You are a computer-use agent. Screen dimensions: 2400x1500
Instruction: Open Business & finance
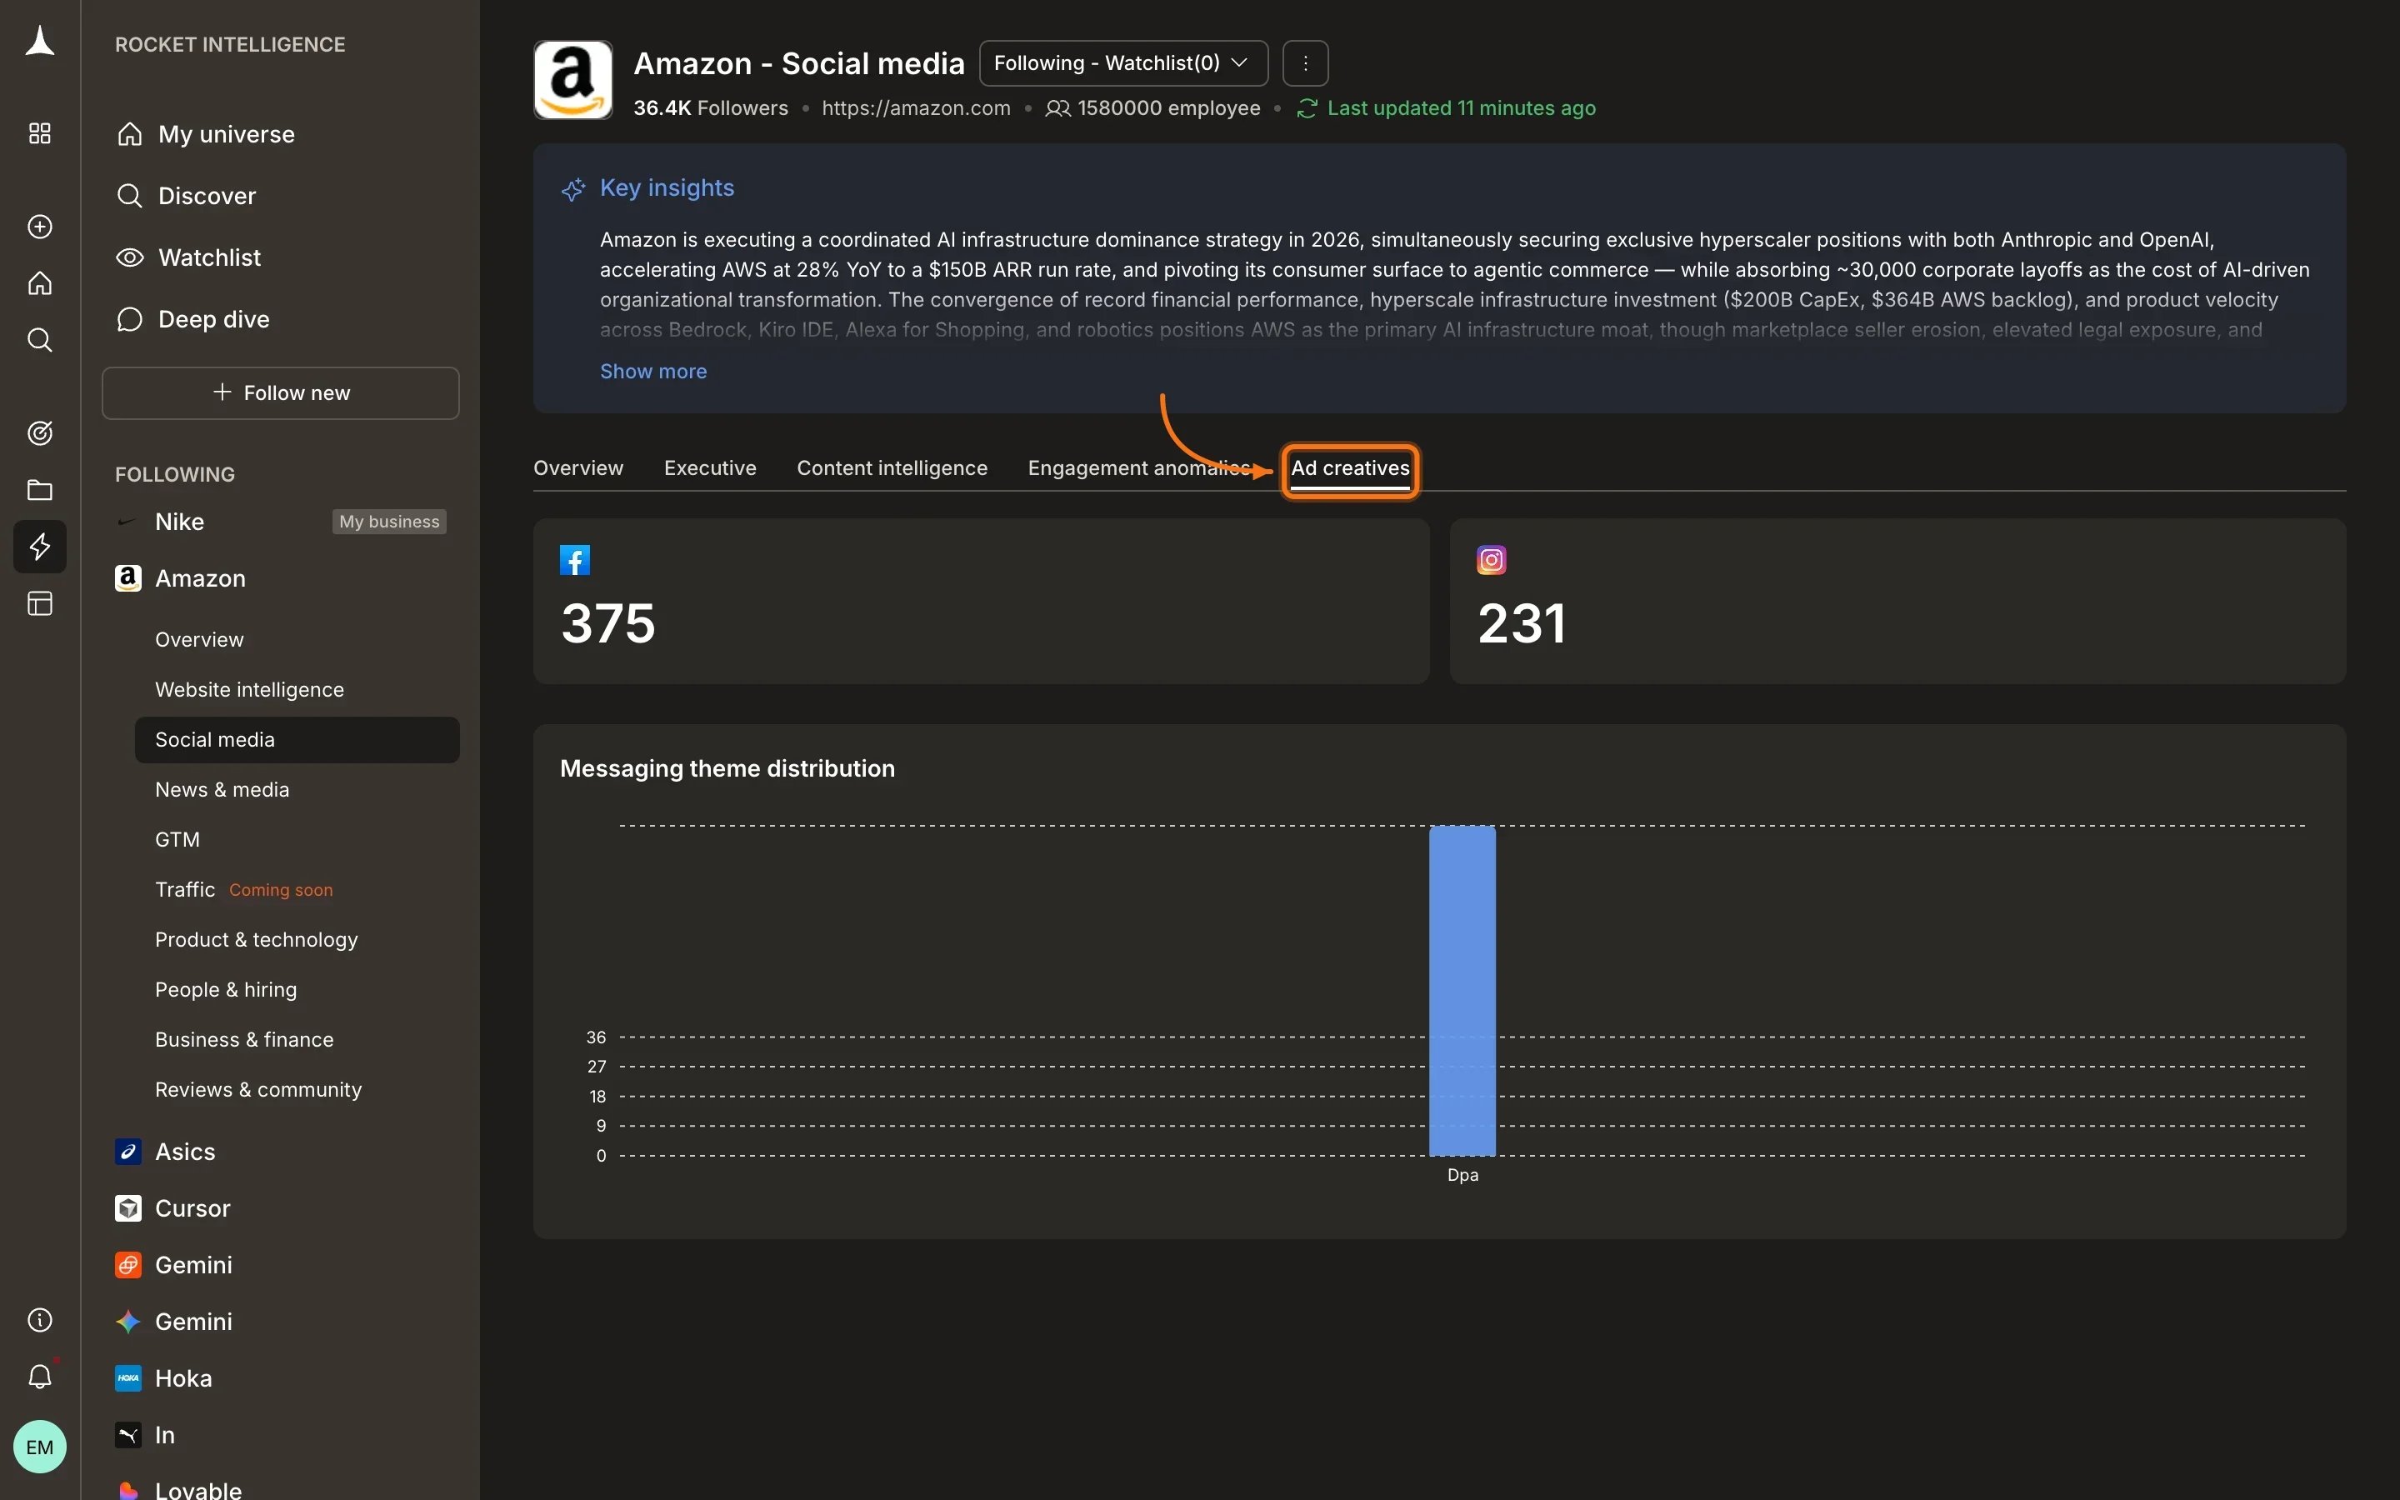click(244, 1040)
